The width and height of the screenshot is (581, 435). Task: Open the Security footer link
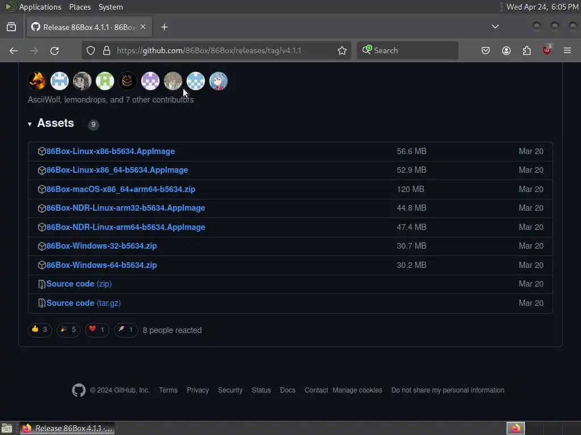pyautogui.click(x=230, y=390)
